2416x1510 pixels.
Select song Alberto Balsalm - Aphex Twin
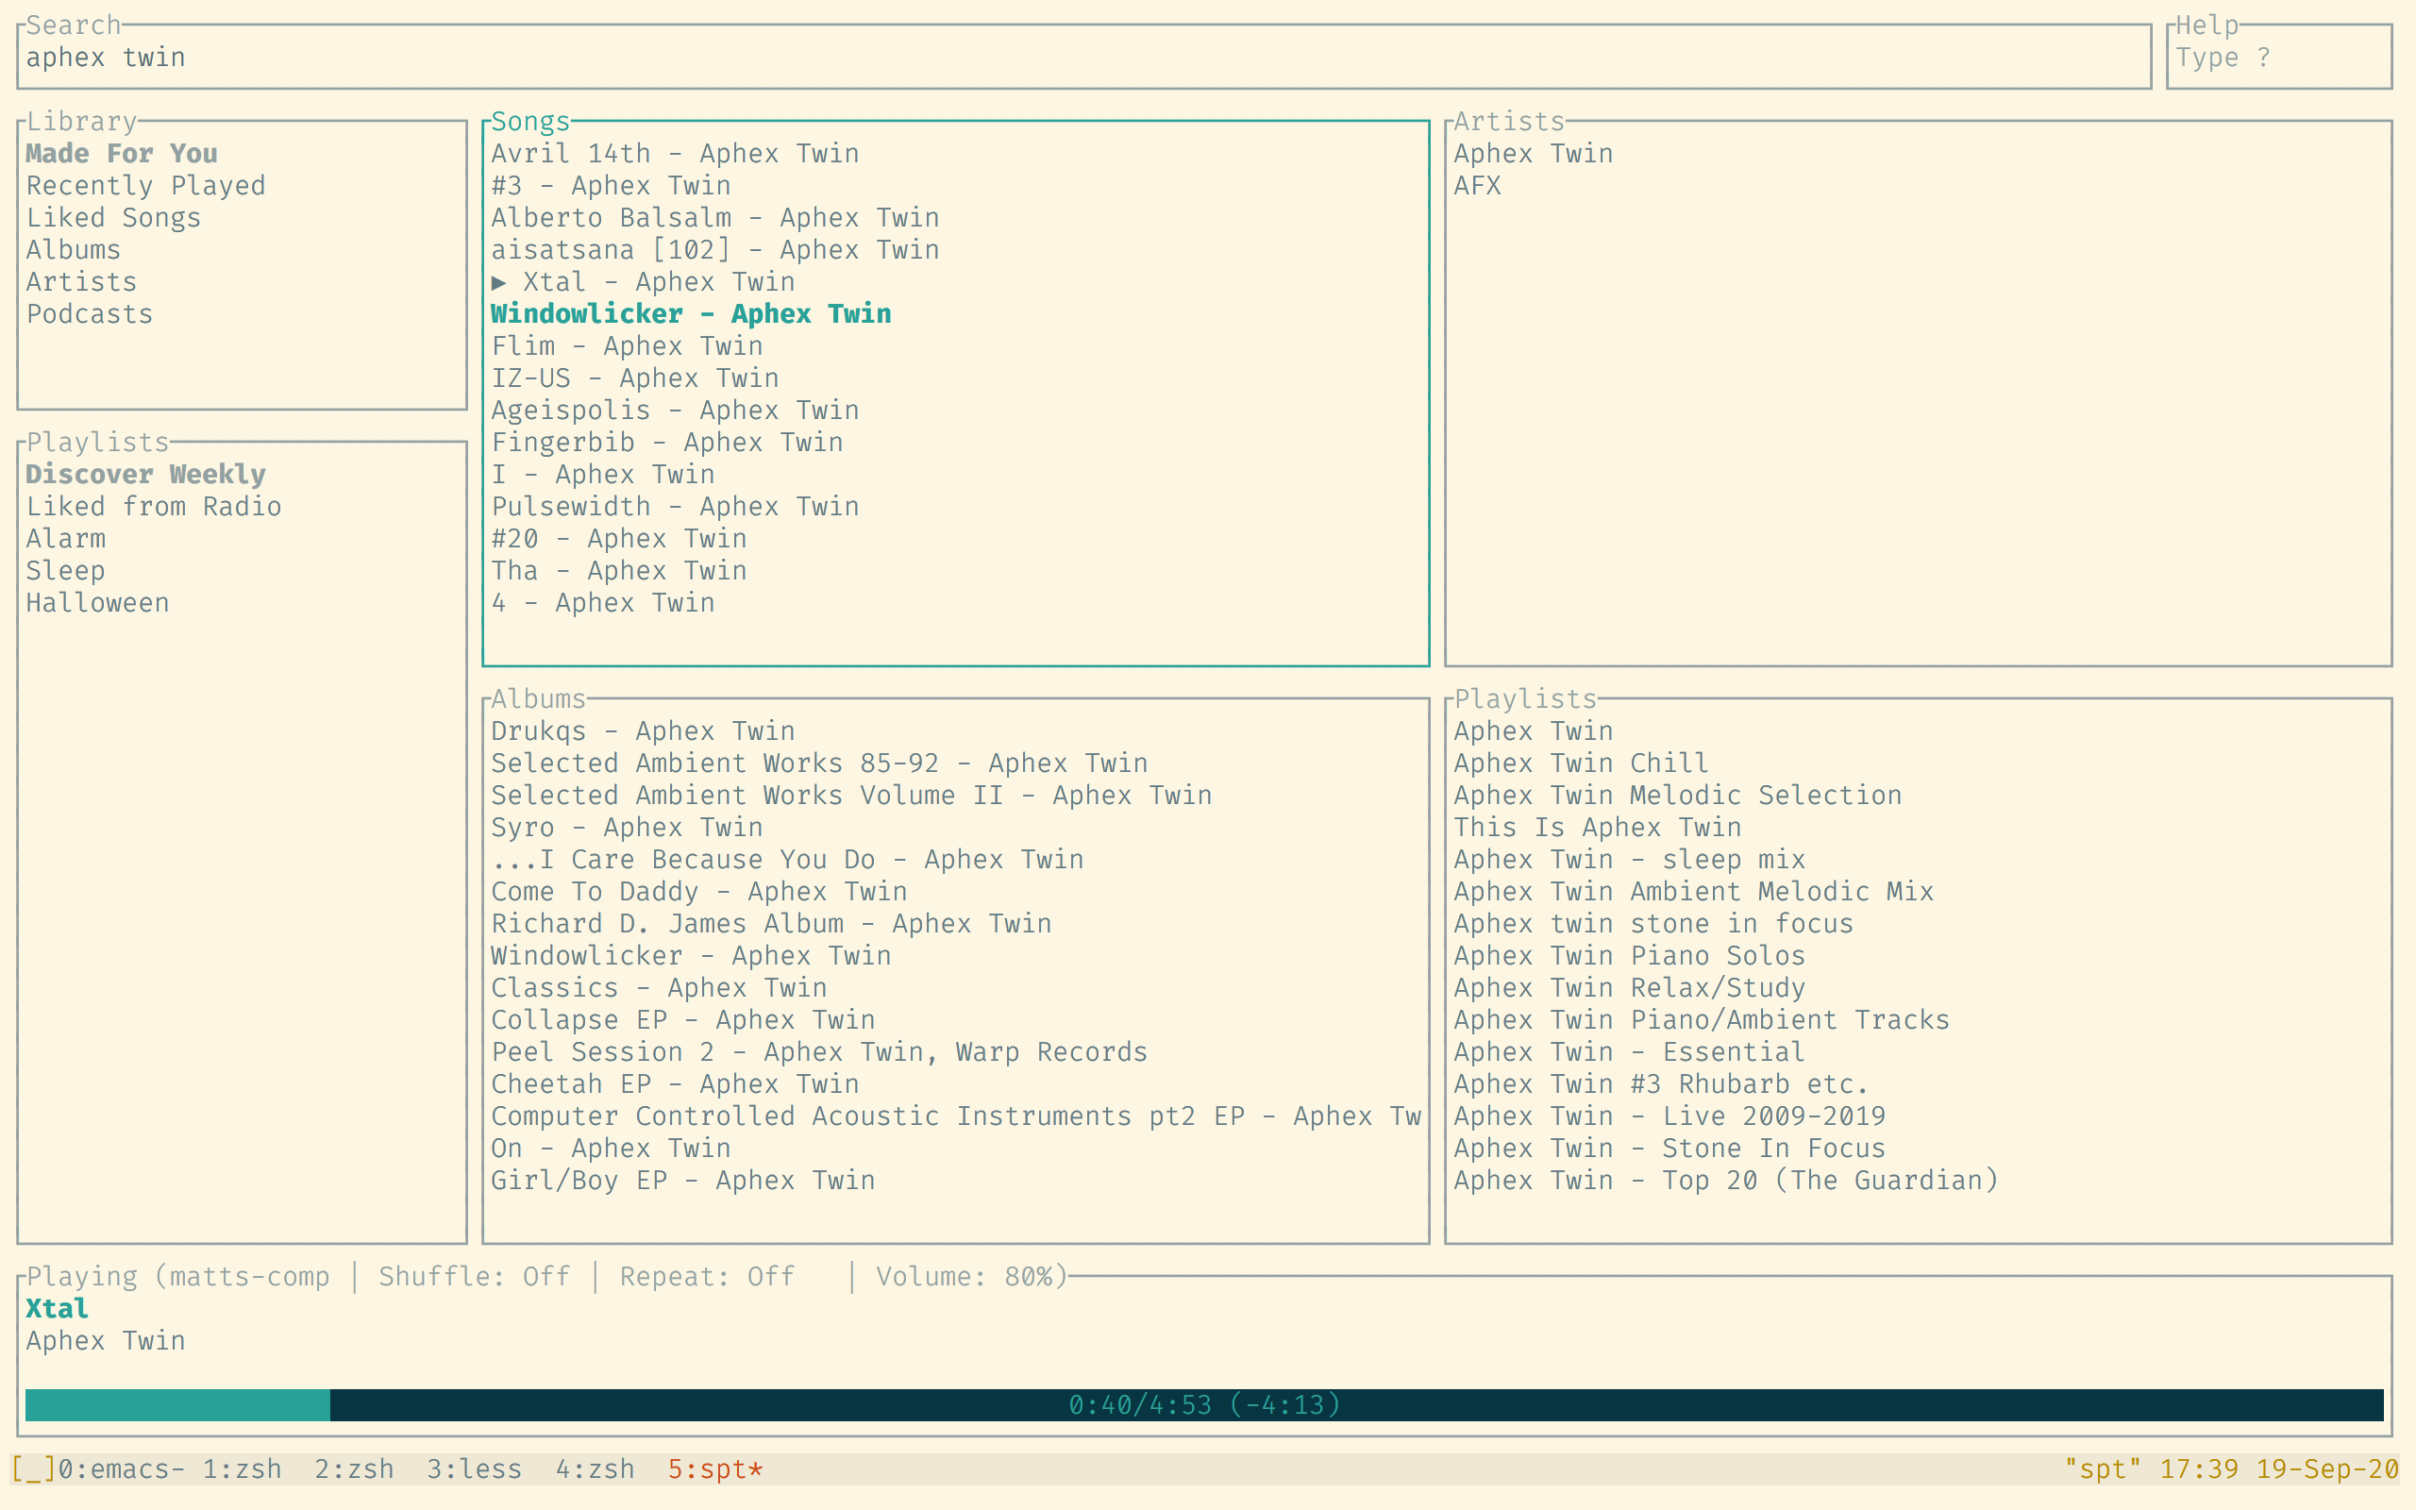click(714, 218)
